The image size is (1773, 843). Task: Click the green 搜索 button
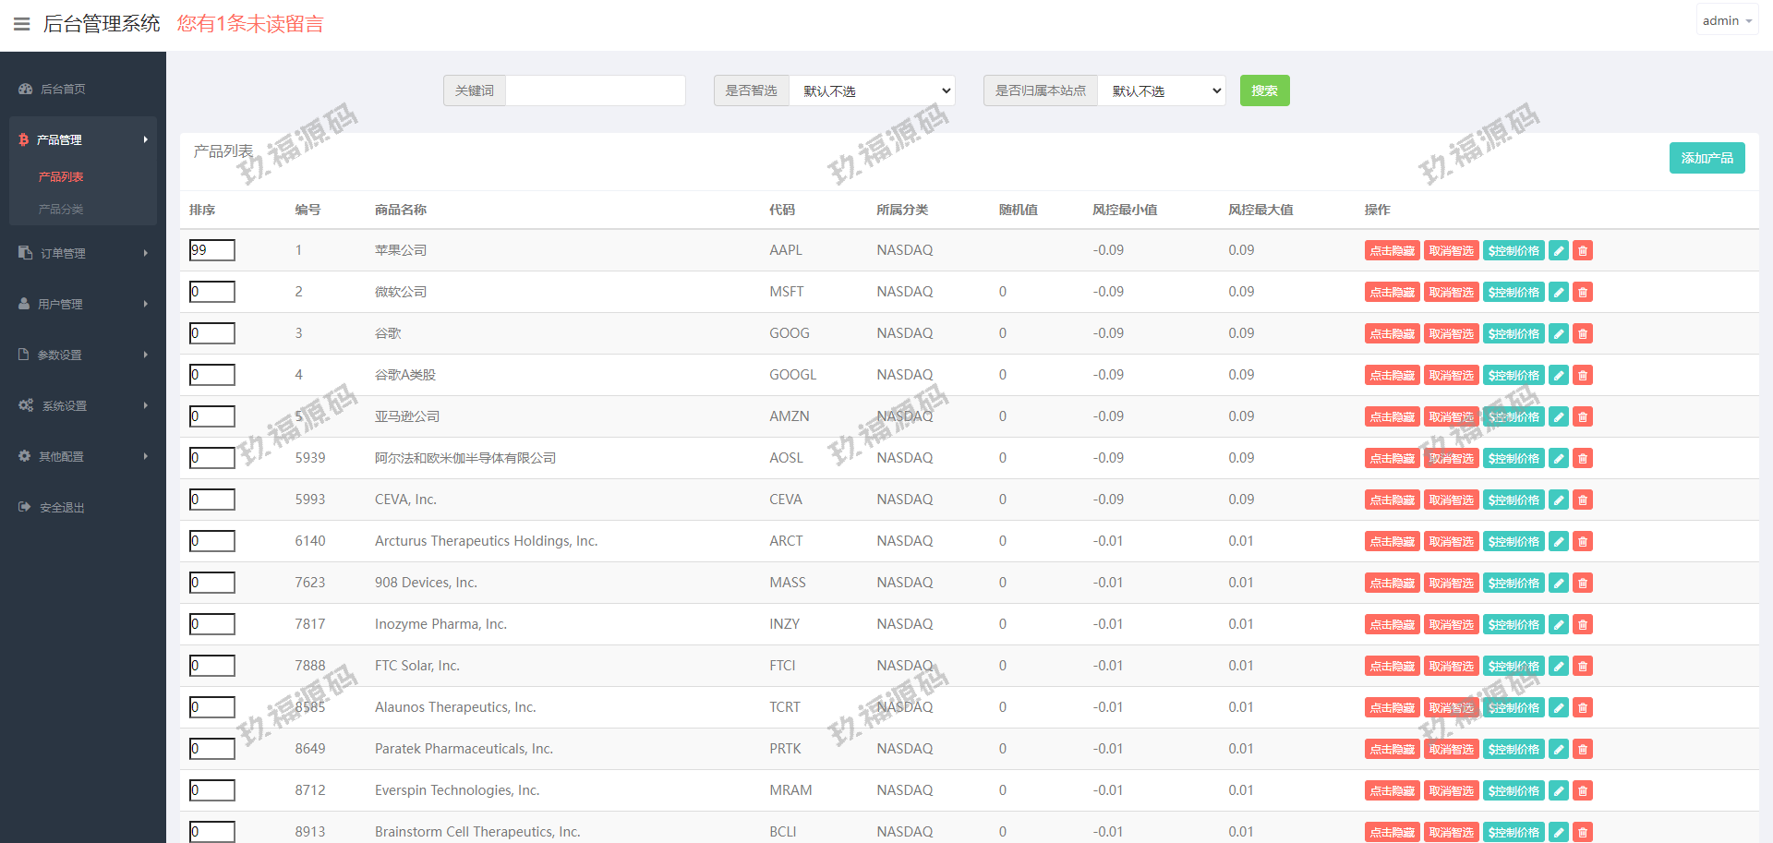click(x=1264, y=90)
